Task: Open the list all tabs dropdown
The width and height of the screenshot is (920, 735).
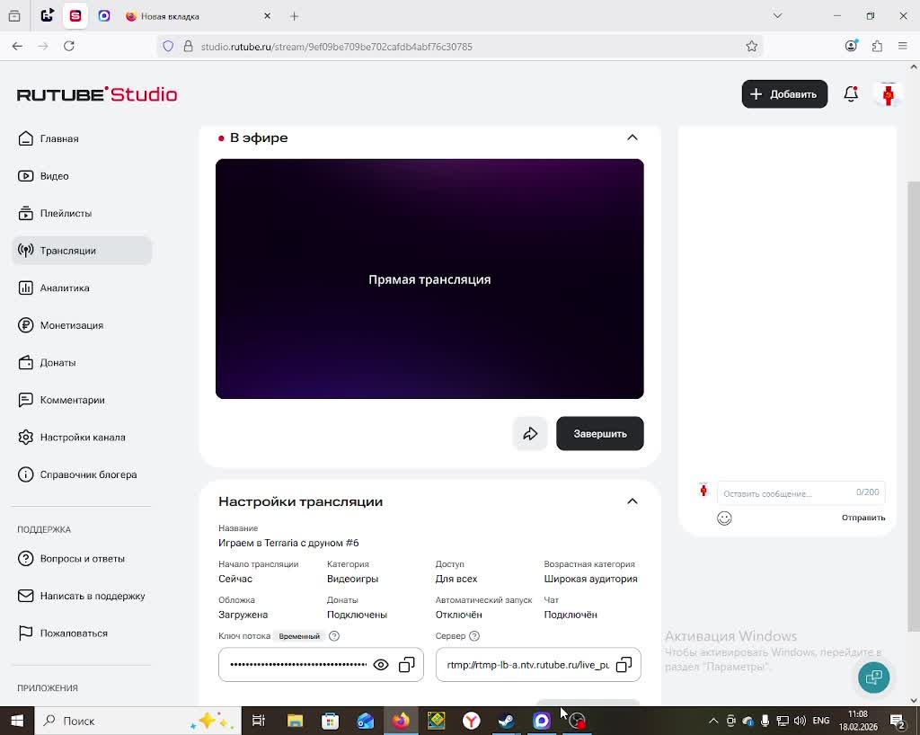Action: point(777,16)
